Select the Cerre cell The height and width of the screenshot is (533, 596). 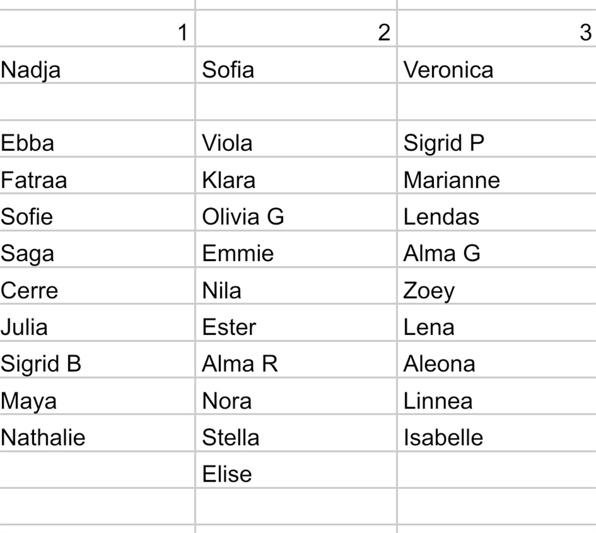30,290
